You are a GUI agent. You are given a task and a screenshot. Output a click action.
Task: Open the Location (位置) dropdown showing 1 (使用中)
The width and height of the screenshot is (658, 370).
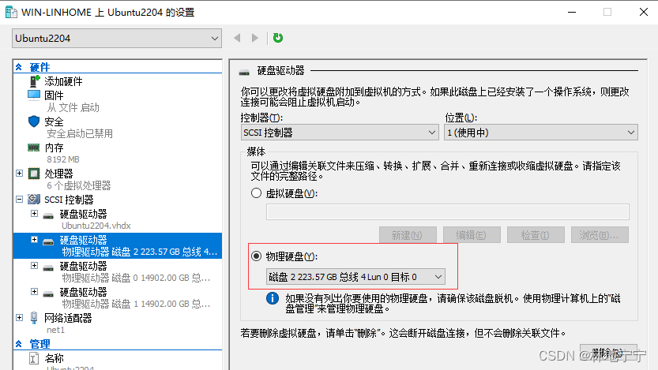(x=541, y=133)
